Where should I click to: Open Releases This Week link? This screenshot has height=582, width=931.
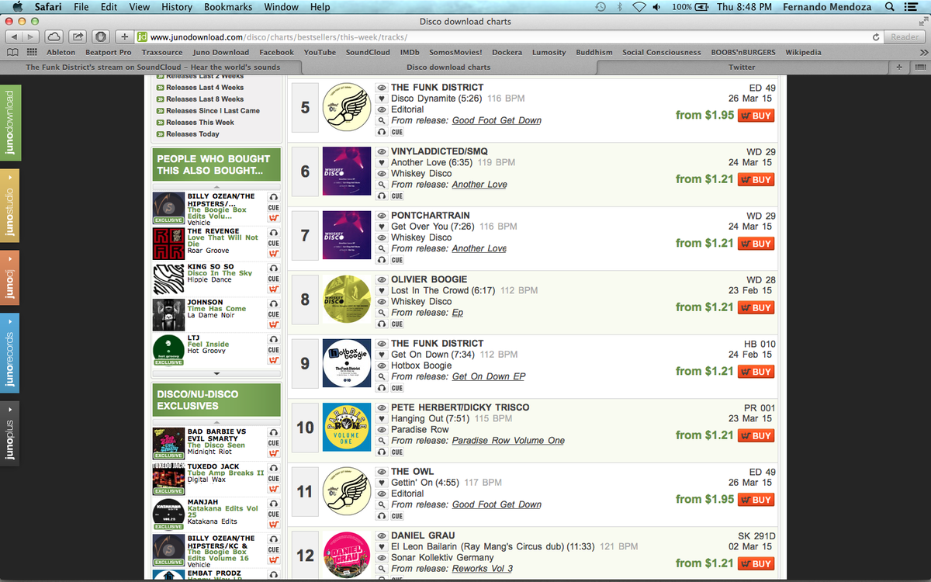[x=199, y=123]
